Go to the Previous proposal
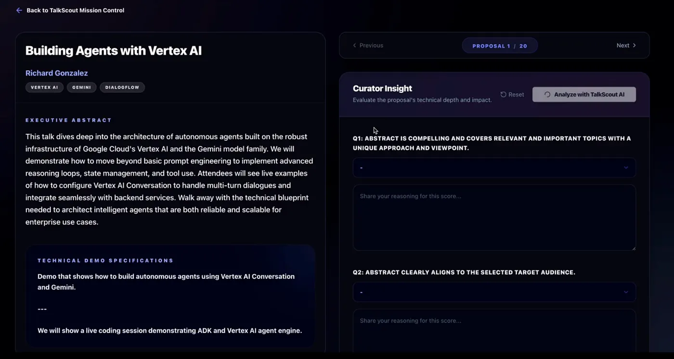 click(x=368, y=45)
